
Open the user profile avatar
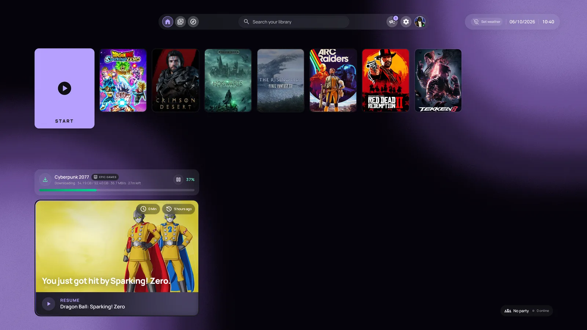pos(420,22)
